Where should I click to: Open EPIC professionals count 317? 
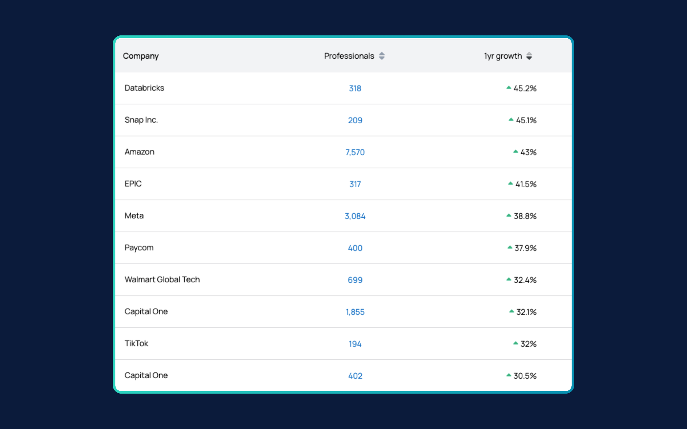point(355,184)
